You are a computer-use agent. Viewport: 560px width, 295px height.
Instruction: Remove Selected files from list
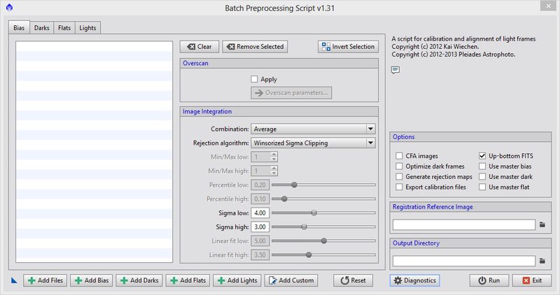(255, 47)
